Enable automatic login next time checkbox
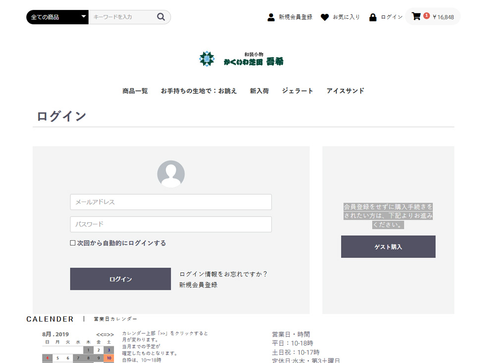Image resolution: width=487 pixels, height=363 pixels. (73, 243)
